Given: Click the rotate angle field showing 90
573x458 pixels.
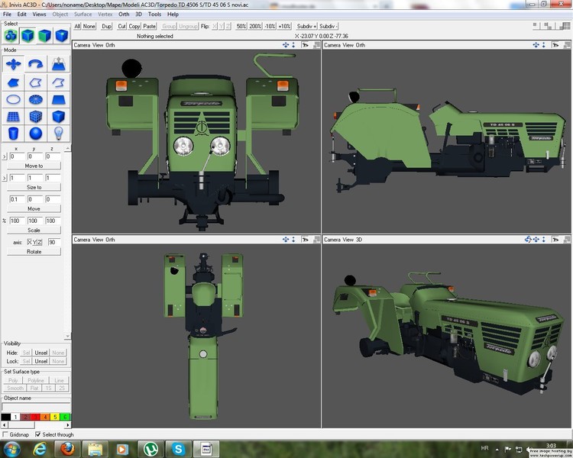Looking at the screenshot, I should (x=53, y=242).
